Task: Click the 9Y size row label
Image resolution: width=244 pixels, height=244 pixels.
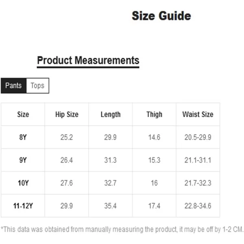Action: pos(23,160)
